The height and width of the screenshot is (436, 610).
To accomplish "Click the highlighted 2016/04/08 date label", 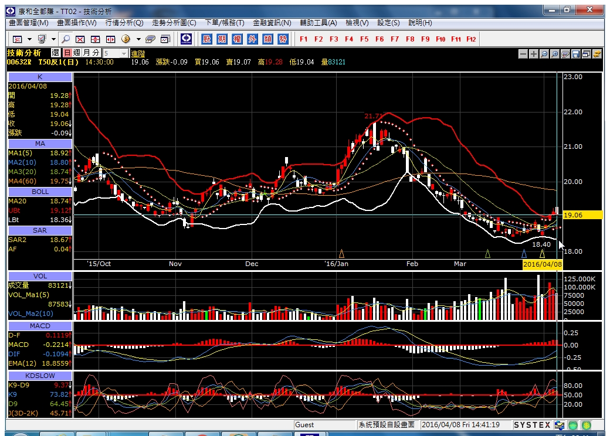I will 543,264.
